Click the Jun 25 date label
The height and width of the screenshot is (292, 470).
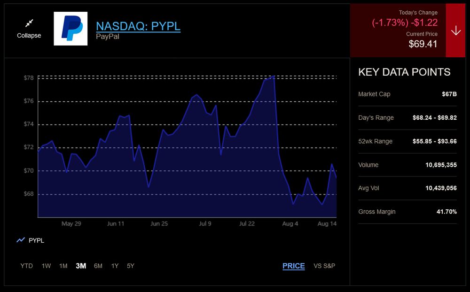[159, 224]
